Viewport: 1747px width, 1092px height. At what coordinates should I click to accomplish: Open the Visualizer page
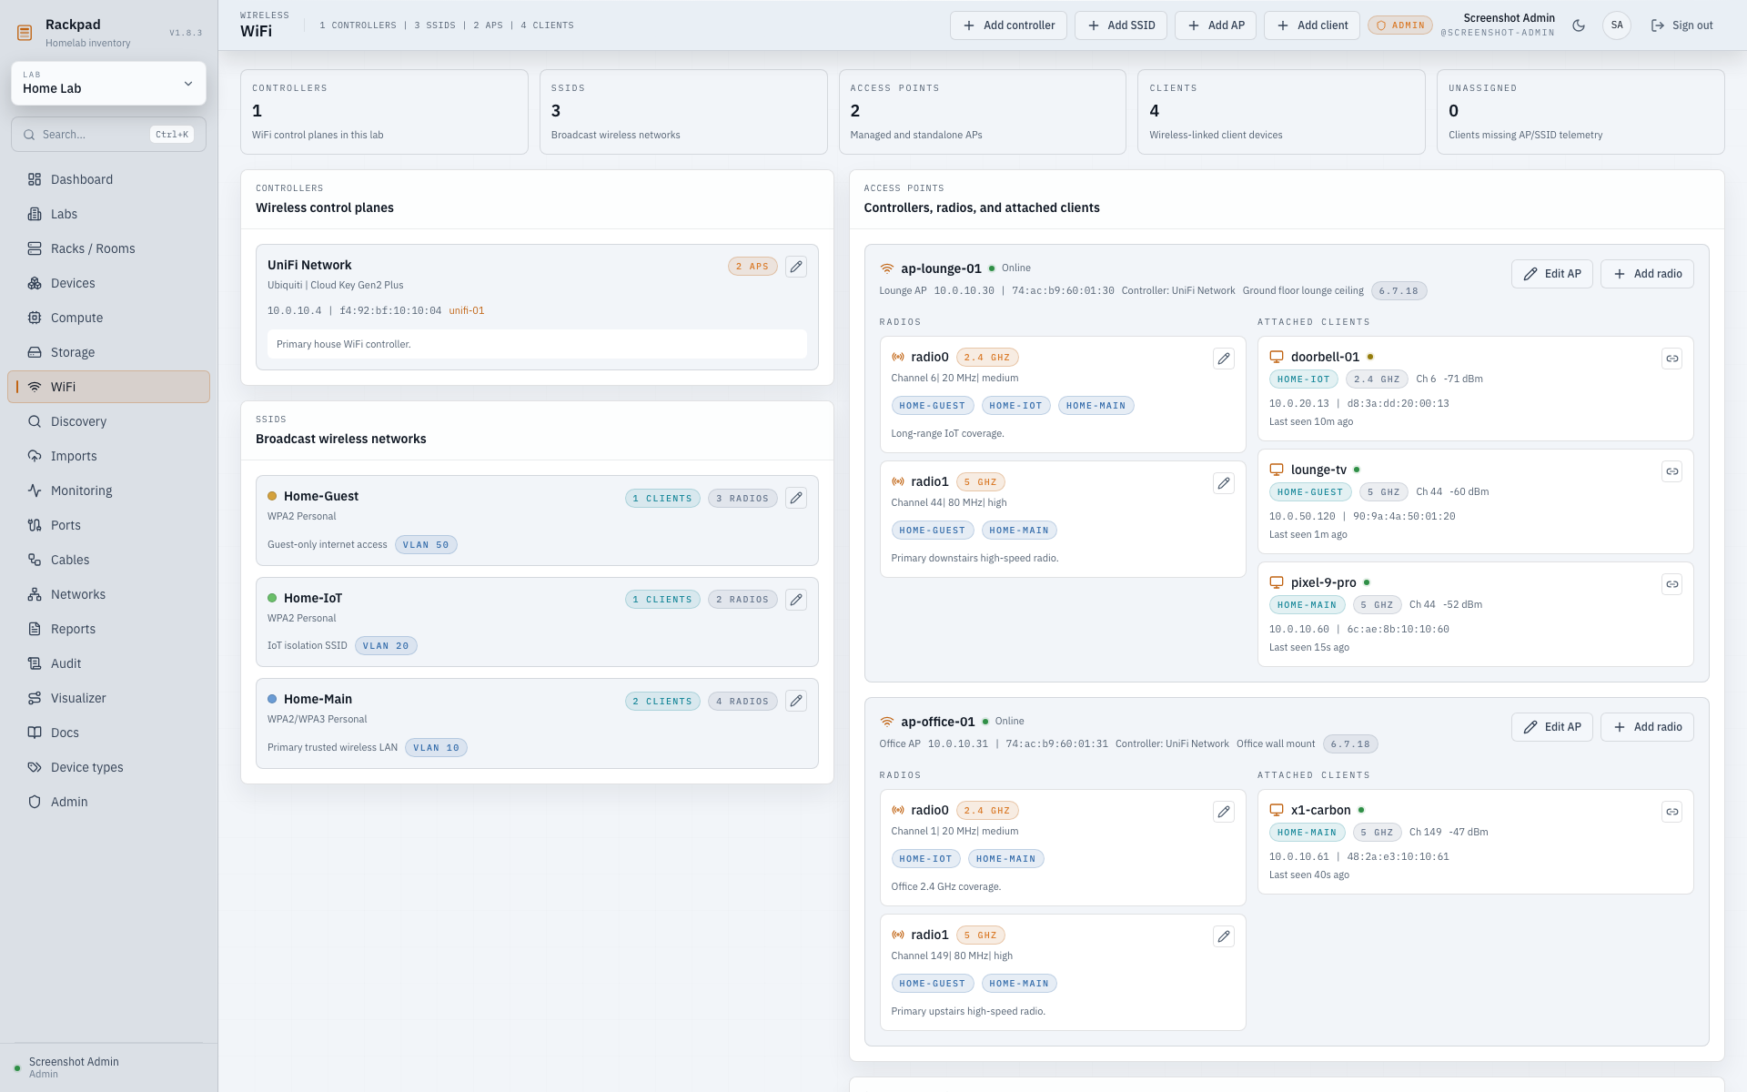[108, 698]
